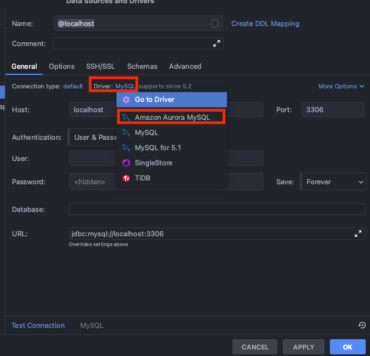The width and height of the screenshot is (370, 356).
Task: Click the TiDB red hexagon icon
Action: 126,178
